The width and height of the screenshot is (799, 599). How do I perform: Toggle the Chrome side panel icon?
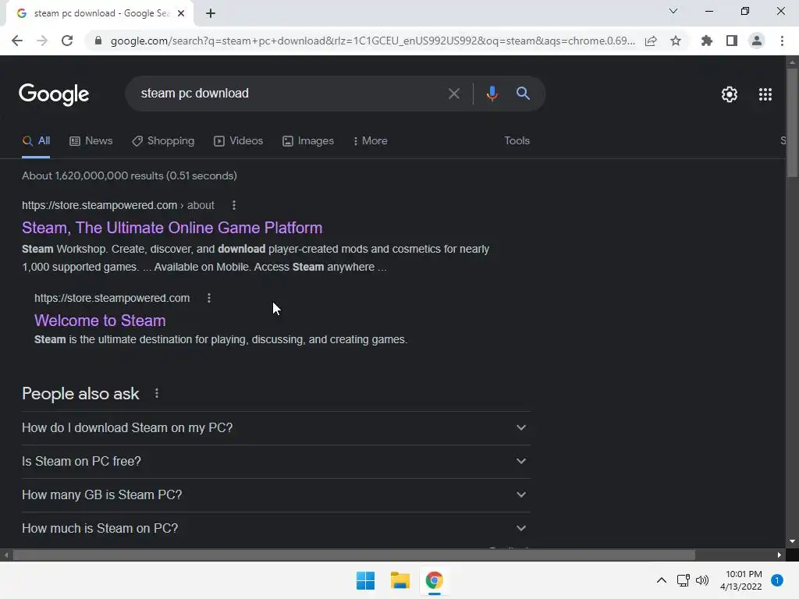[732, 41]
